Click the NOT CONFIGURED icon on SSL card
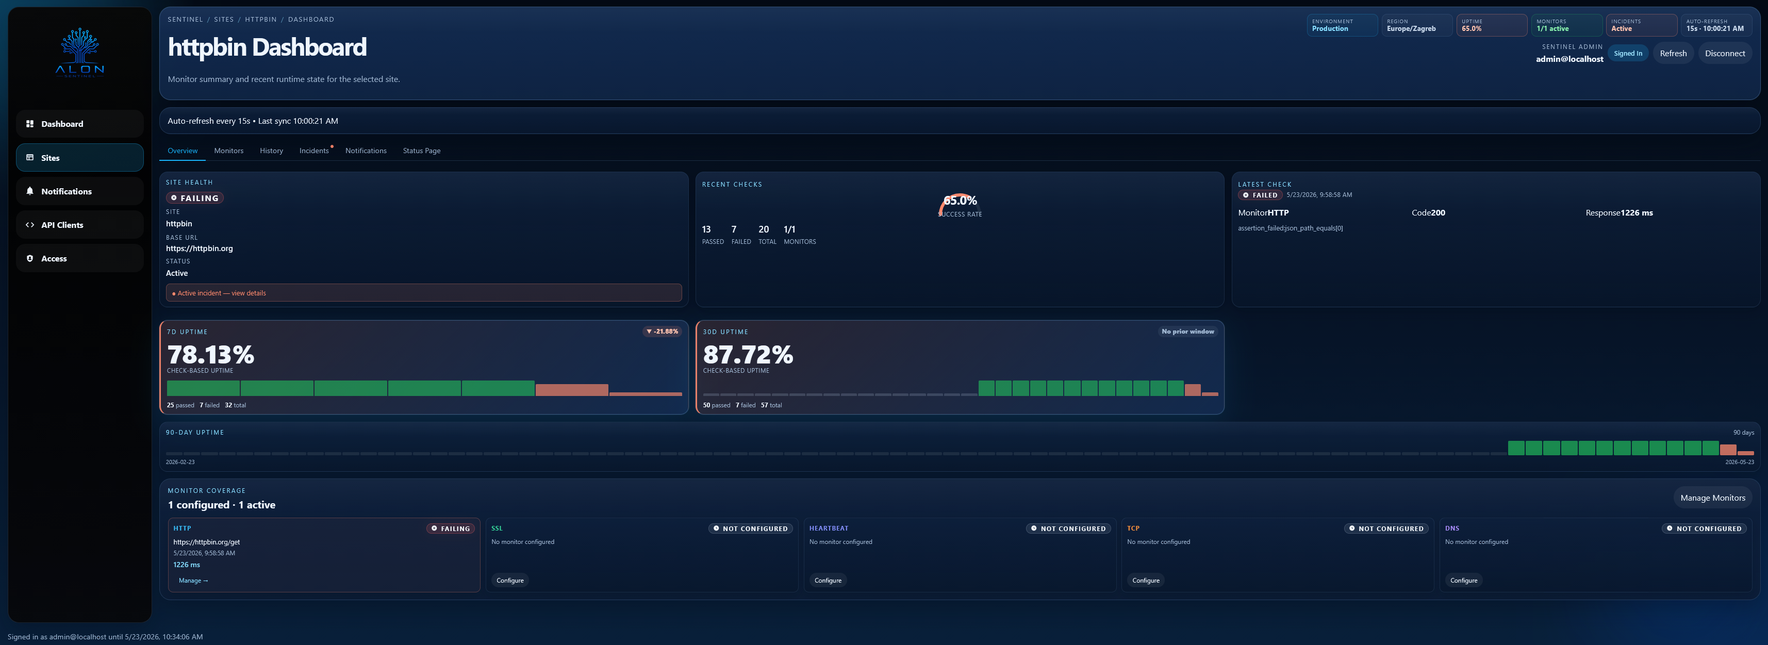 point(716,528)
